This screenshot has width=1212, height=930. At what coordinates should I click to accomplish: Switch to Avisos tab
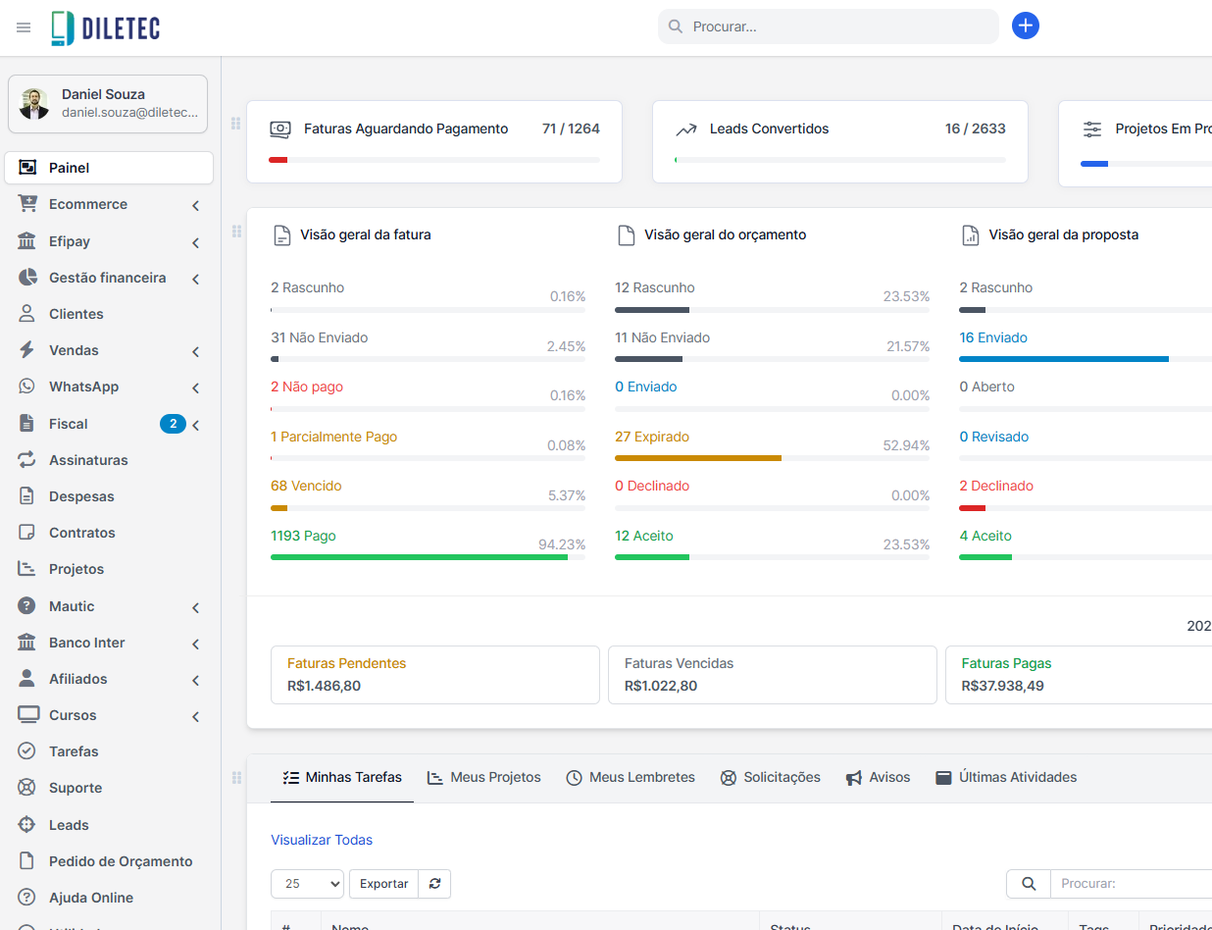[878, 777]
